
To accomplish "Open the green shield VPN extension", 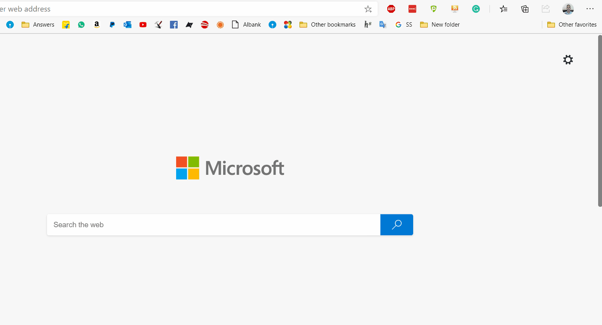I will tap(434, 9).
